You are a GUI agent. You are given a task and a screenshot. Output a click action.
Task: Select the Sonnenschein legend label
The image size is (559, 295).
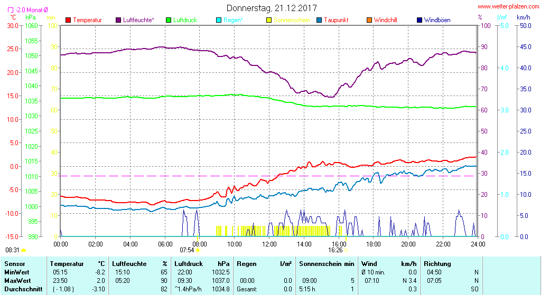click(x=292, y=20)
